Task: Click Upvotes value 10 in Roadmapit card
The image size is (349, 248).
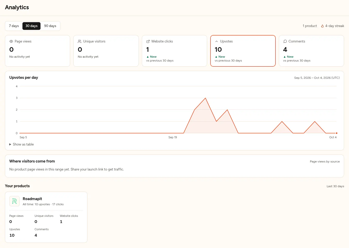Action: click(12, 235)
